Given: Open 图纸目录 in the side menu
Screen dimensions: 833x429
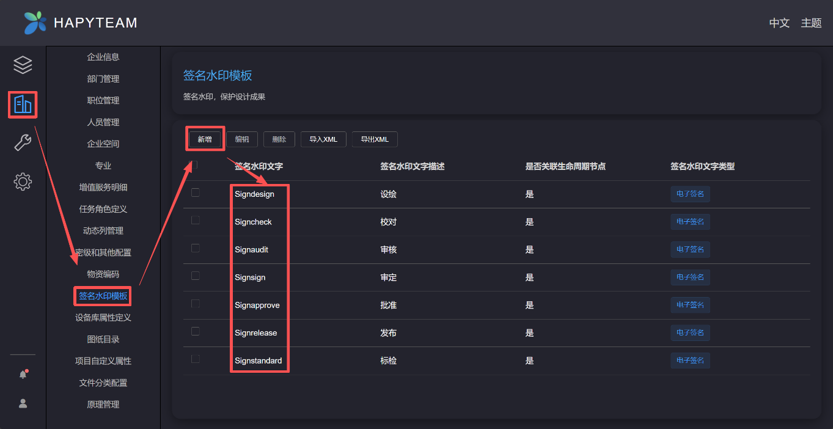Looking at the screenshot, I should [x=103, y=339].
